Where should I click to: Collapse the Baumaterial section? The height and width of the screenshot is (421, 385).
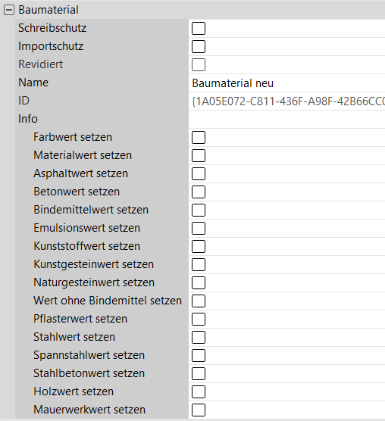(x=9, y=10)
